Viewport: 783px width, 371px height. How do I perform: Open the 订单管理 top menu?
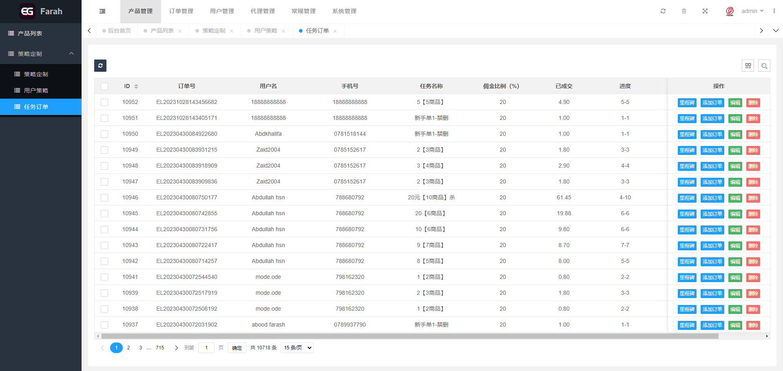pyautogui.click(x=181, y=11)
